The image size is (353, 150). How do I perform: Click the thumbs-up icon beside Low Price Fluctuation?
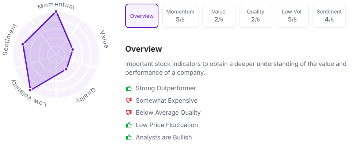click(128, 125)
